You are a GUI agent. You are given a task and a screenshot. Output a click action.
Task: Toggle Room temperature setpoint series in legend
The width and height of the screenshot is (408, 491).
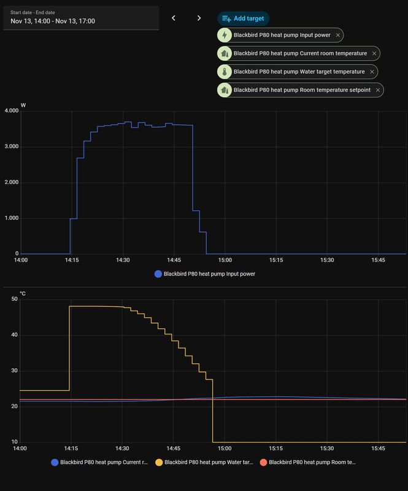[308, 463]
